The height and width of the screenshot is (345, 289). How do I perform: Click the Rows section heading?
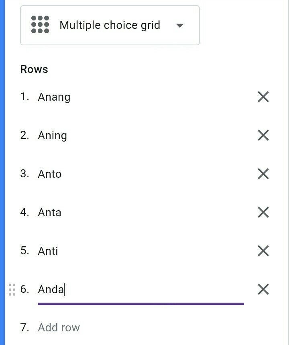tap(34, 69)
